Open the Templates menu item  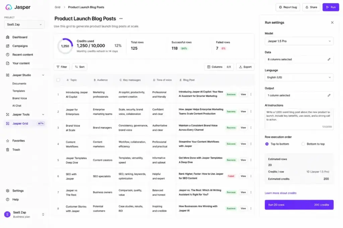[19, 91]
